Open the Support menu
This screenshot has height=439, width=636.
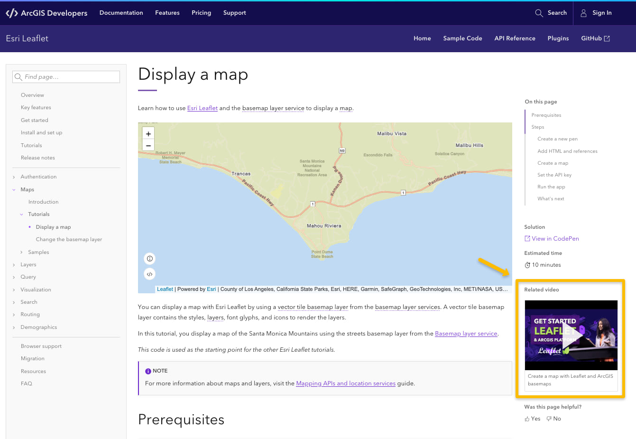235,13
